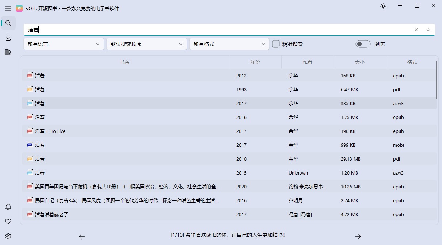Toggle light/dark theme with the sun icon
The width and height of the screenshot is (442, 245).
pyautogui.click(x=383, y=6)
